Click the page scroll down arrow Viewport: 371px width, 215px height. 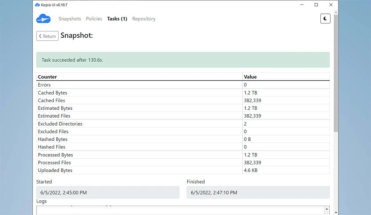[336, 212]
